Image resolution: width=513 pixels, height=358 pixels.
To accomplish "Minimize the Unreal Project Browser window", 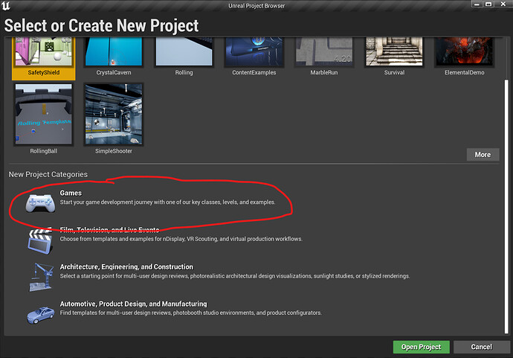I will (477, 4).
